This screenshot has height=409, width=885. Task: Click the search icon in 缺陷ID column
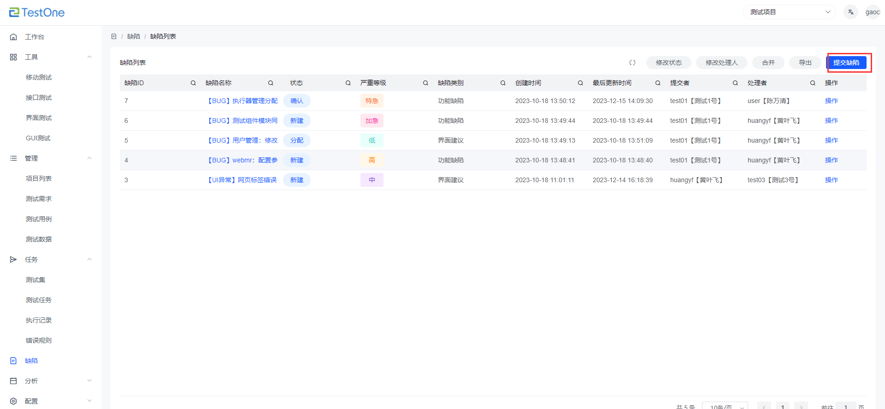pos(193,83)
